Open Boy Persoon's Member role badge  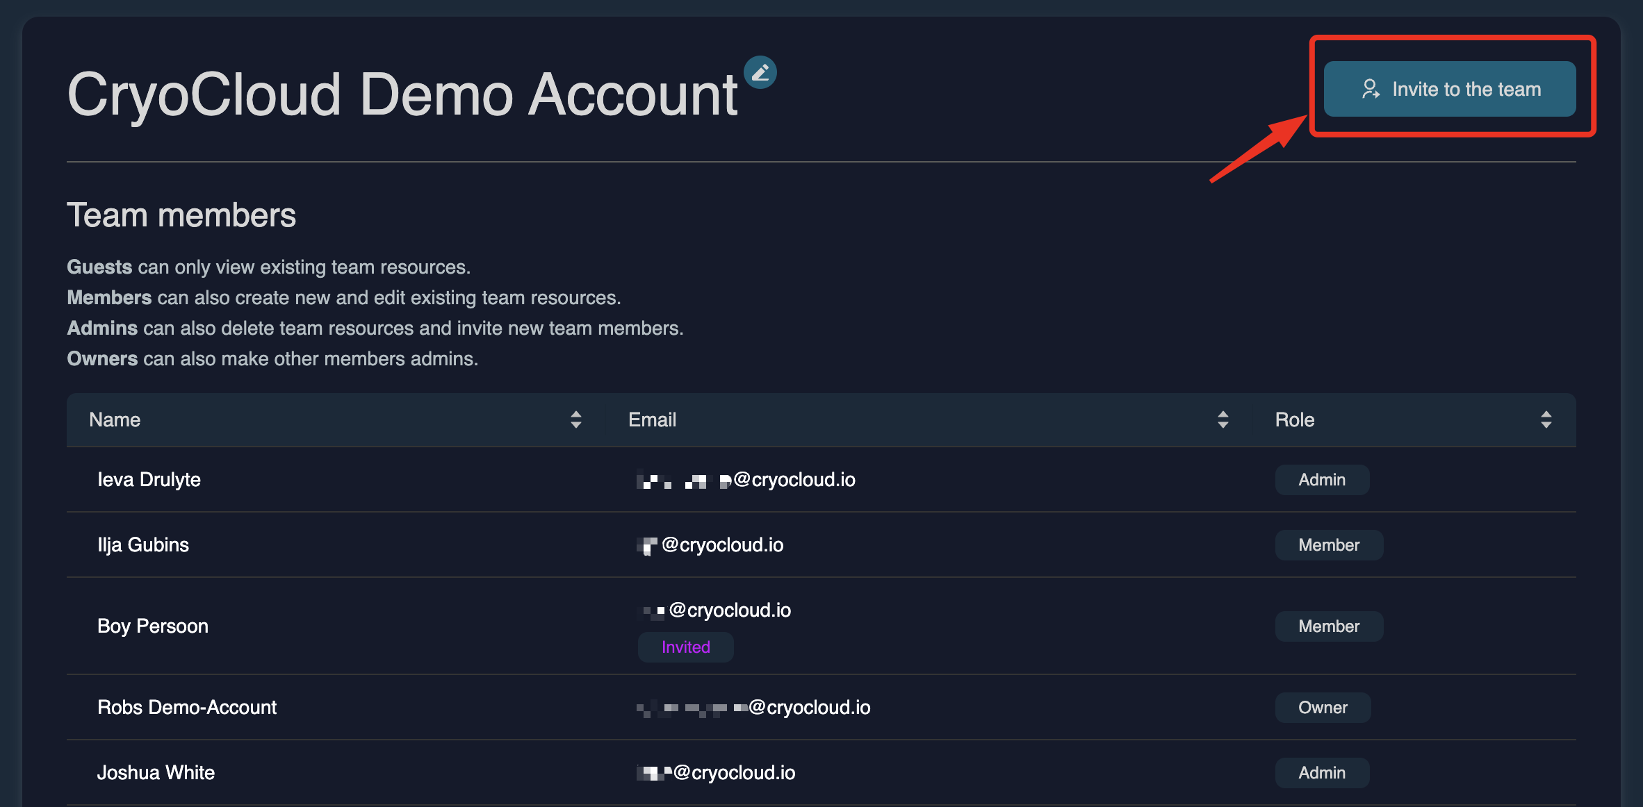coord(1328,626)
